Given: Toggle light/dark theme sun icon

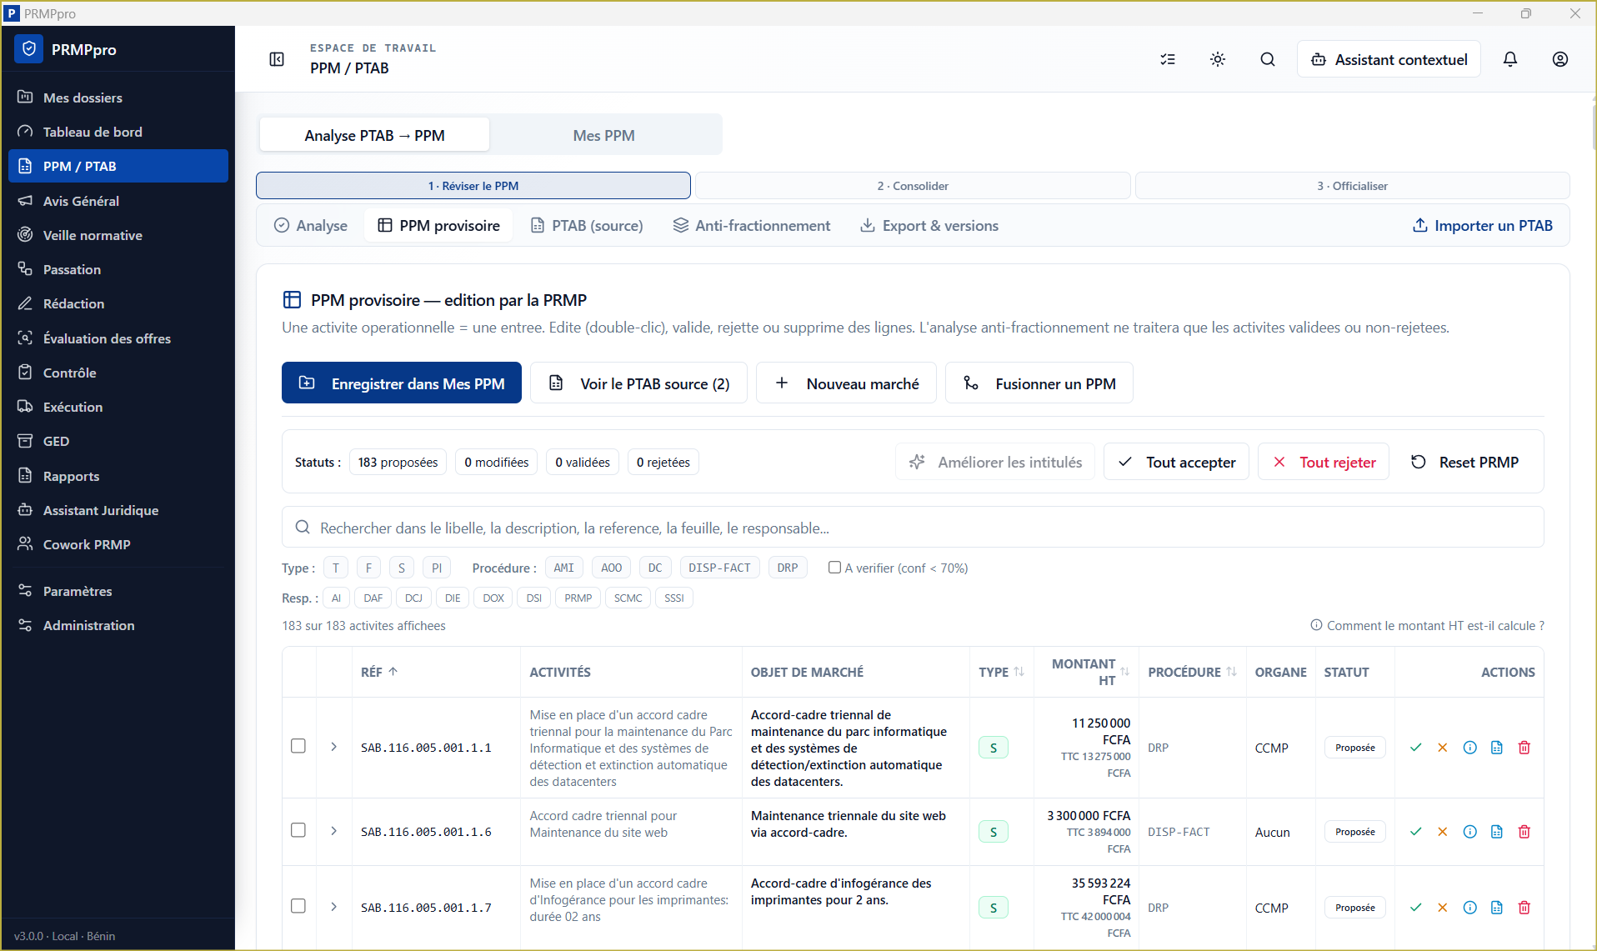Looking at the screenshot, I should coord(1218,59).
